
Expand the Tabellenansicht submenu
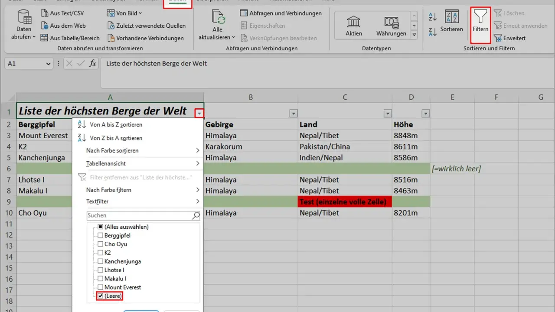138,164
